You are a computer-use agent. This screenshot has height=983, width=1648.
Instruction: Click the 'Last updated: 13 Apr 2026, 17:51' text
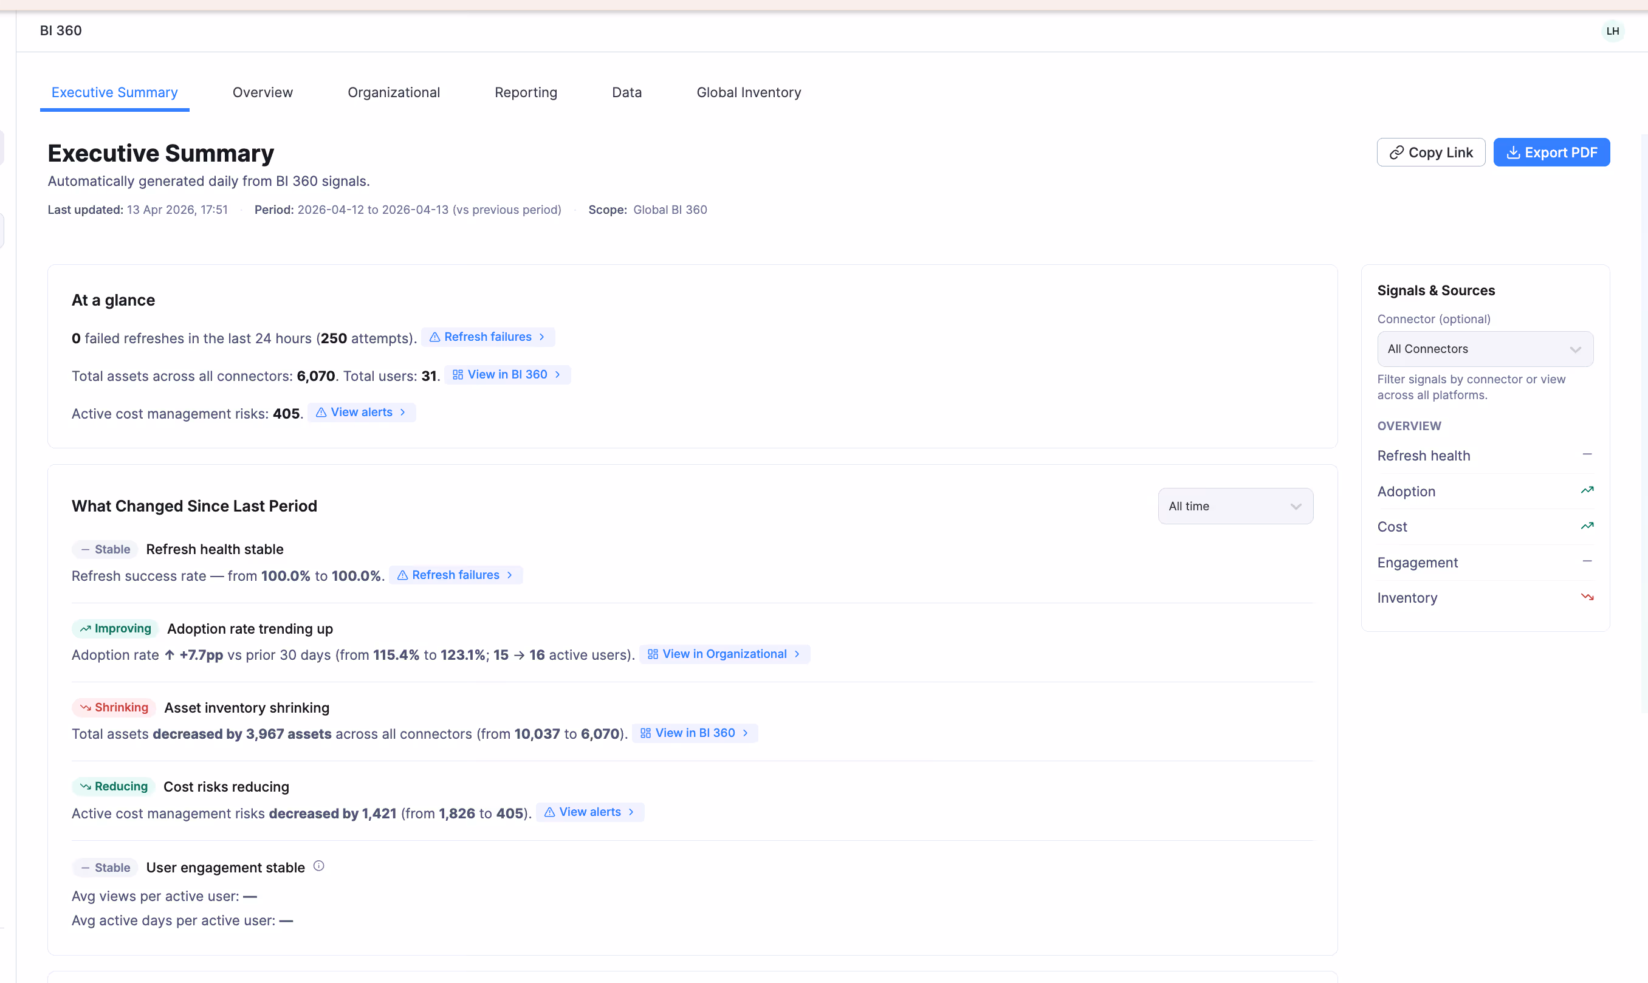pos(138,210)
